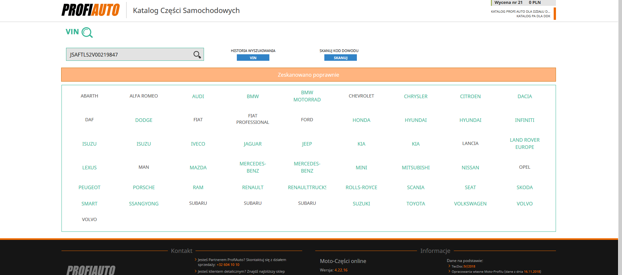The width and height of the screenshot is (622, 275).
Task: Click the version number 4.22.16
Action: click(341, 270)
